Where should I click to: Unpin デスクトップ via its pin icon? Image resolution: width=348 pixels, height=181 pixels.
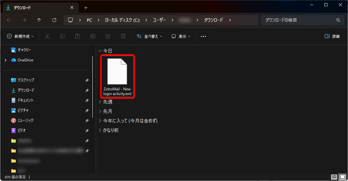click(87, 80)
